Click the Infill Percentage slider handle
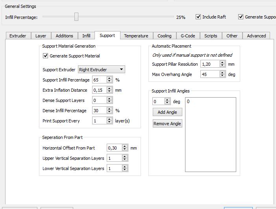Image resolution: width=276 pixels, height=209 pixels. (76, 17)
